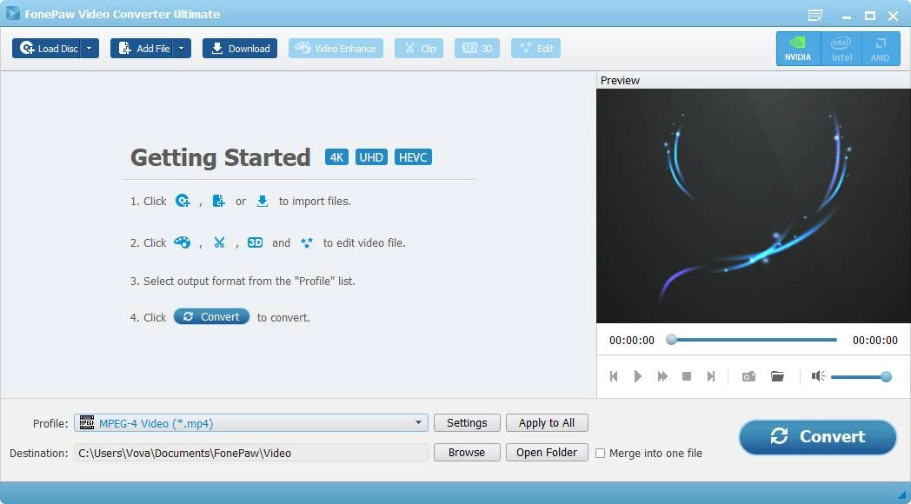Click the add file icon in step 1
This screenshot has width=911, height=504.
pyautogui.click(x=218, y=201)
